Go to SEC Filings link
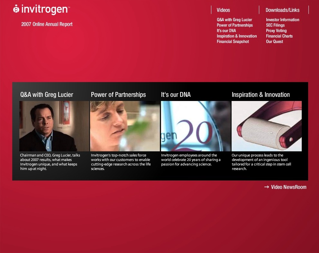 coord(275,25)
